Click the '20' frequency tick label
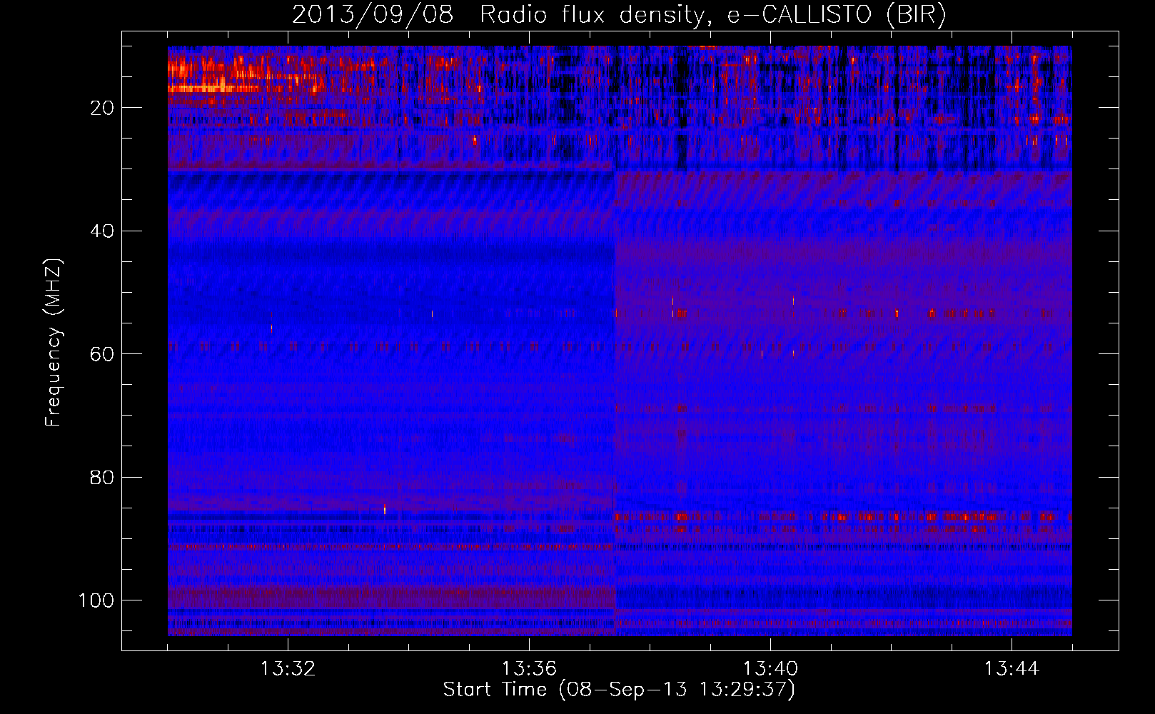 pos(103,108)
